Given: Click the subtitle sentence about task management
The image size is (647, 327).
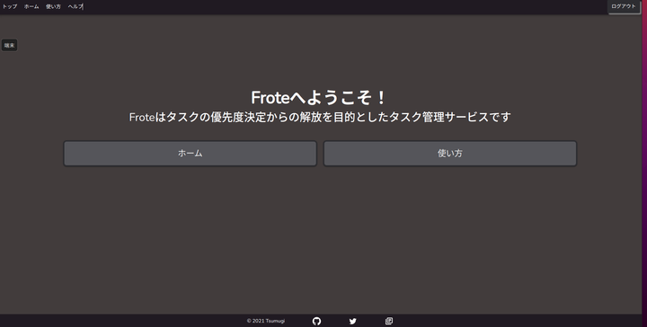Looking at the screenshot, I should coord(320,117).
